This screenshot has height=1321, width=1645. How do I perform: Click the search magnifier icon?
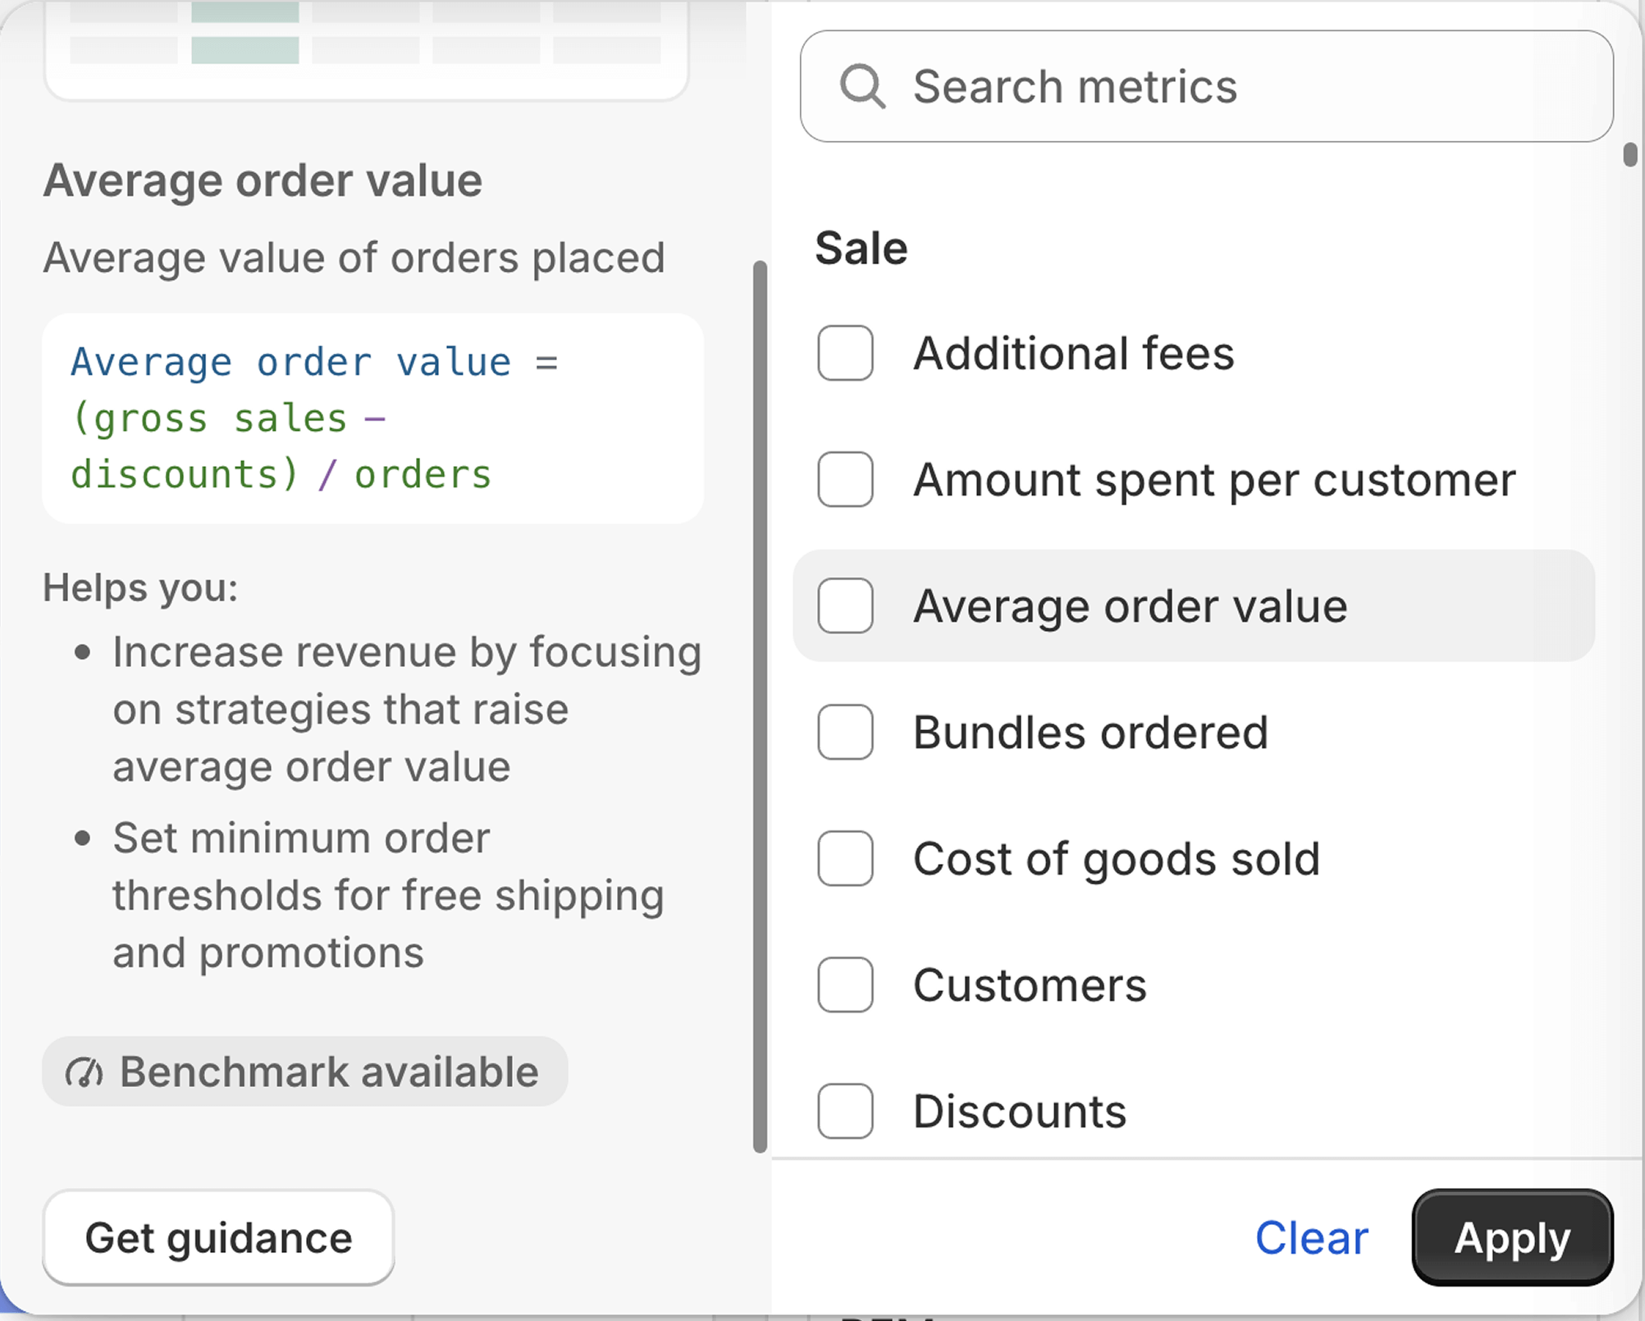click(862, 86)
